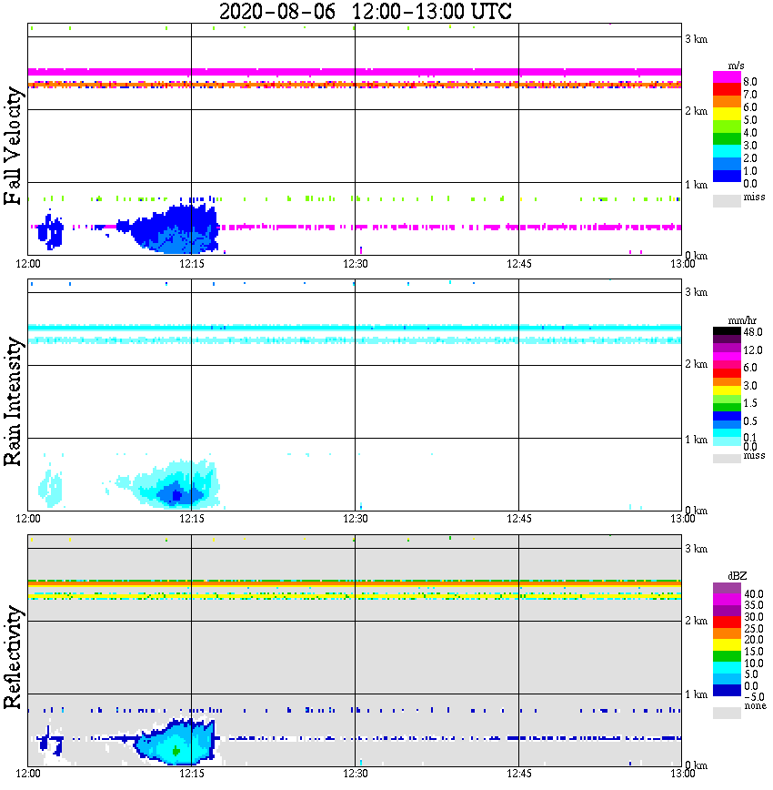Click the Rain Intensity axis label
This screenshot has height=790, width=773.
point(13,401)
